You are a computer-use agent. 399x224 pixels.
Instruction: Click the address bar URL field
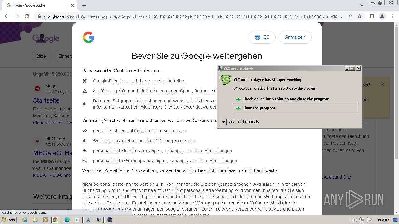click(x=193, y=16)
